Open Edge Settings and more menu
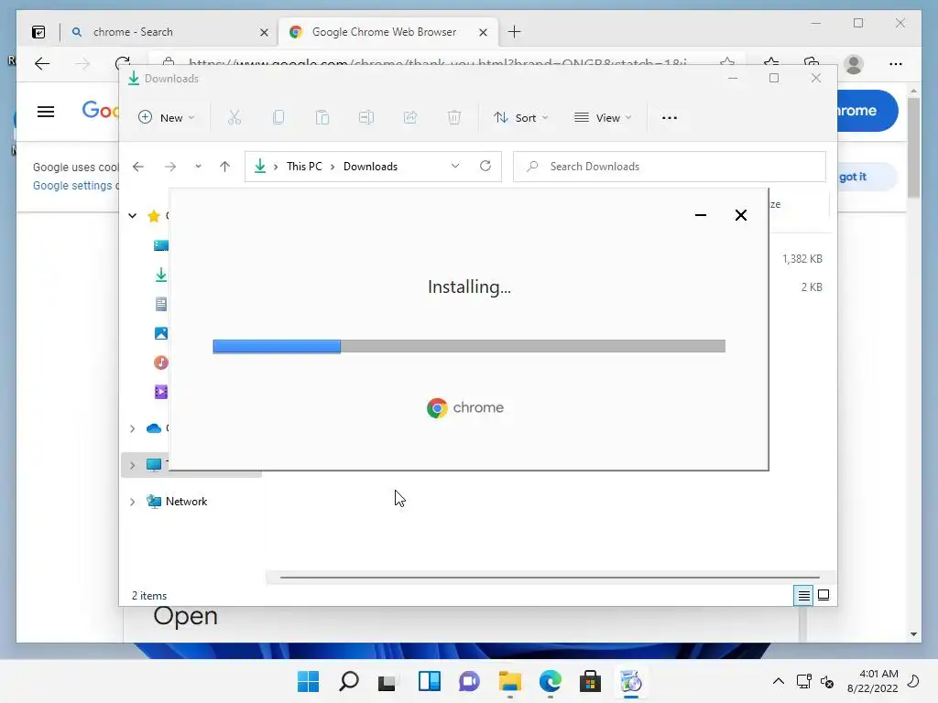This screenshot has width=938, height=703. 896,64
